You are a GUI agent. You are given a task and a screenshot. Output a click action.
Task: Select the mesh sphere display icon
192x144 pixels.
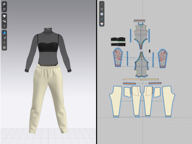[x=4, y=48]
